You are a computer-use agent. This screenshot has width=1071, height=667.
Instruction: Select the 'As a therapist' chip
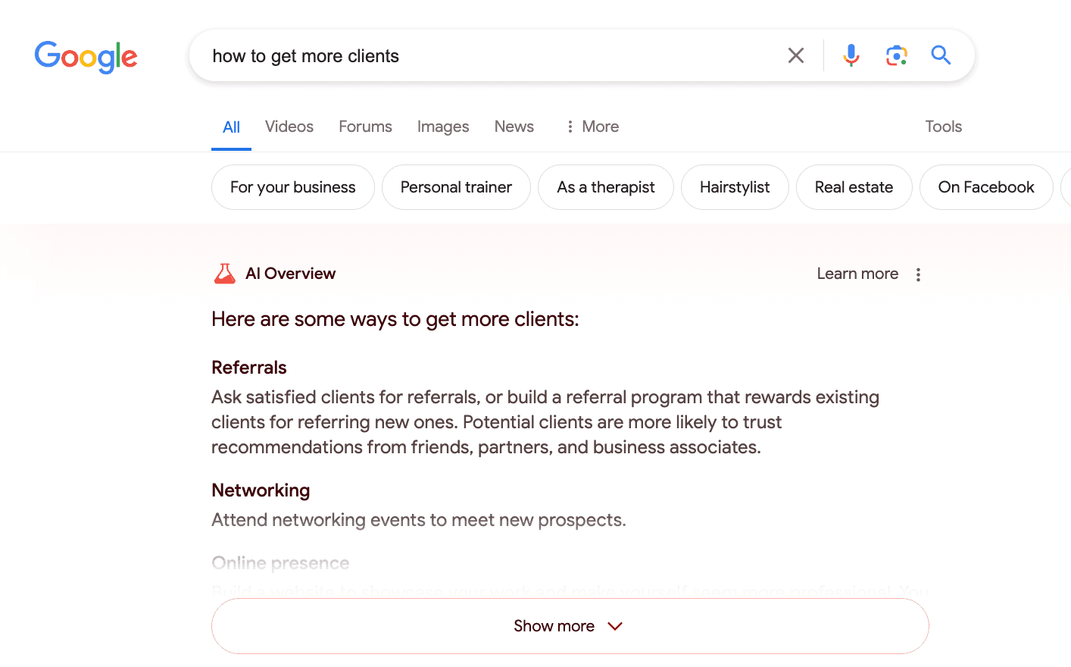pyautogui.click(x=606, y=187)
